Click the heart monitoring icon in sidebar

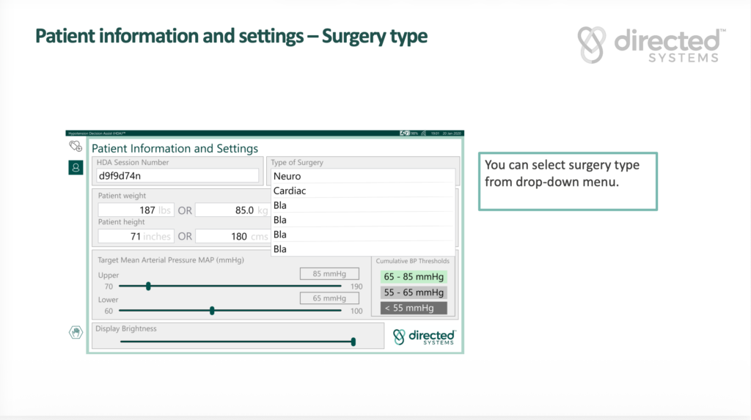tap(76, 147)
